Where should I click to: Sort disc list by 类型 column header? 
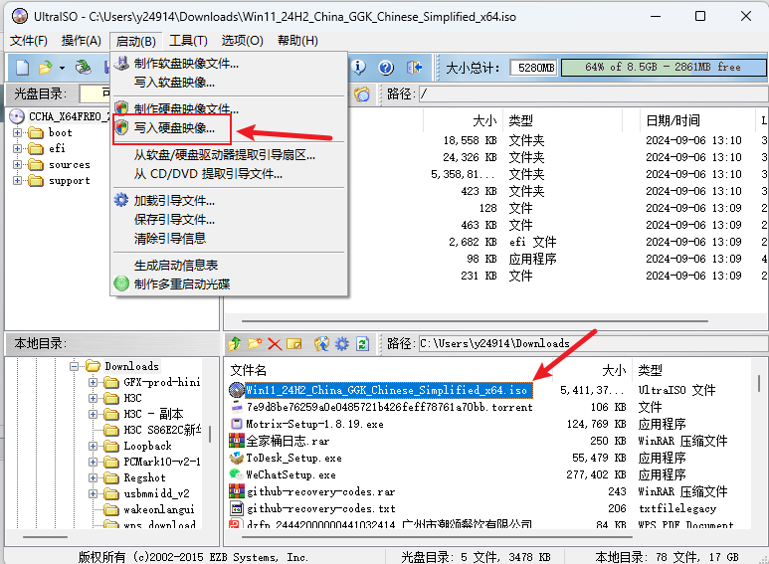pos(562,120)
